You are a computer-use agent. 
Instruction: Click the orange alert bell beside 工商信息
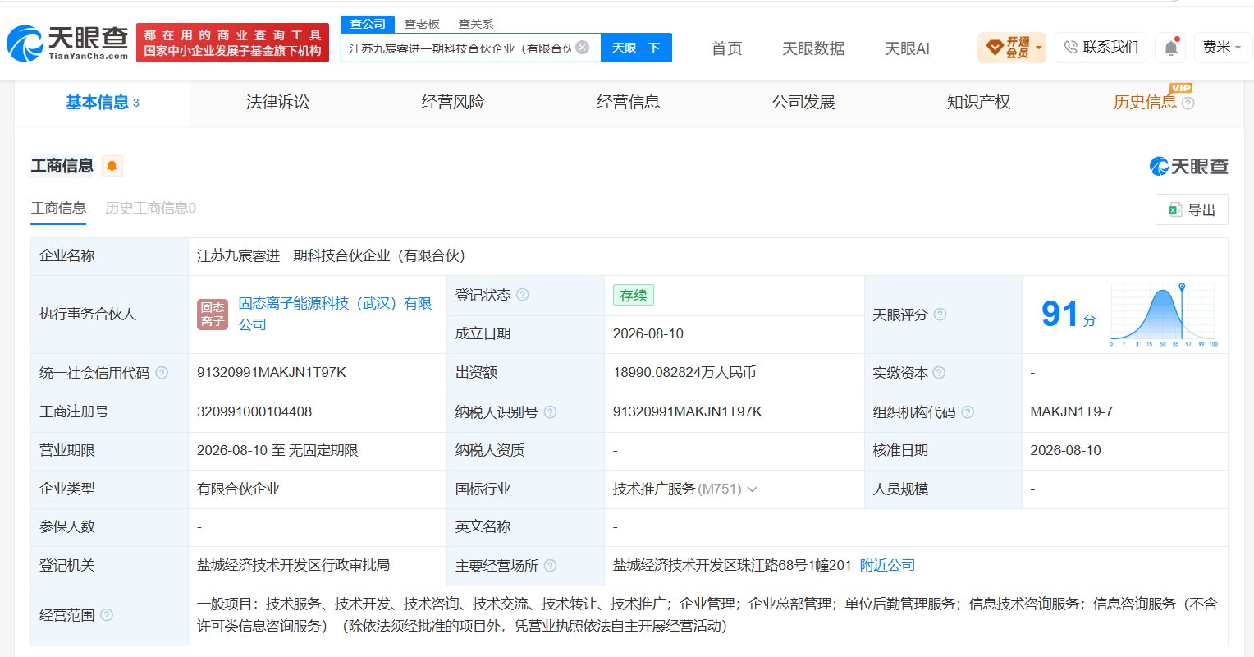pyautogui.click(x=112, y=166)
